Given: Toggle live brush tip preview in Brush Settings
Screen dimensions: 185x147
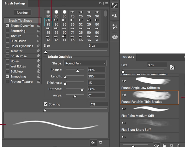Looking at the screenshot, I should tap(93, 143).
